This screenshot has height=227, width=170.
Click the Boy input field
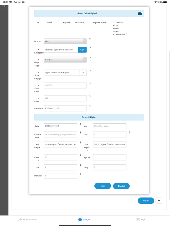(110, 167)
